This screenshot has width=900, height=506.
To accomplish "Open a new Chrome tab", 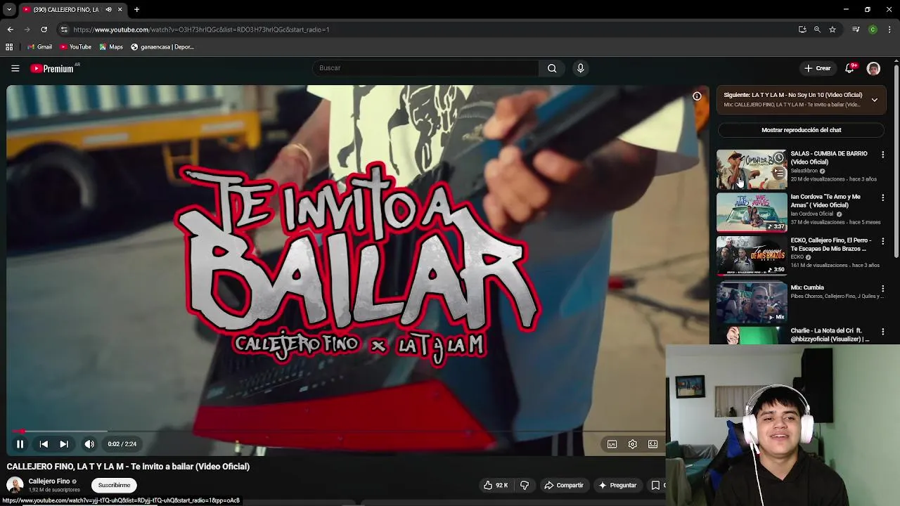I will point(136,10).
